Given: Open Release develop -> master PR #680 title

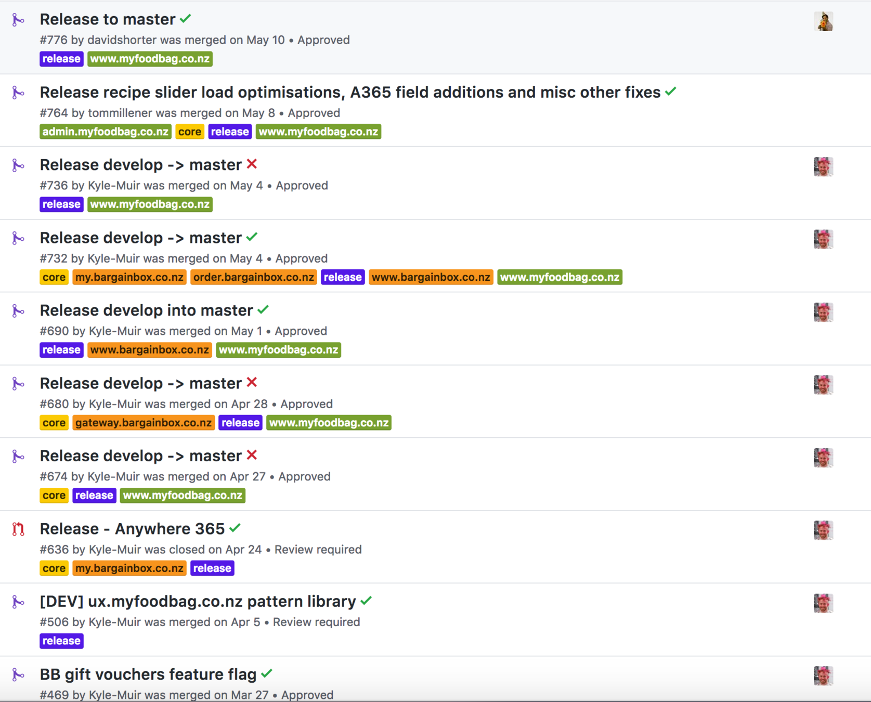Looking at the screenshot, I should 141,383.
